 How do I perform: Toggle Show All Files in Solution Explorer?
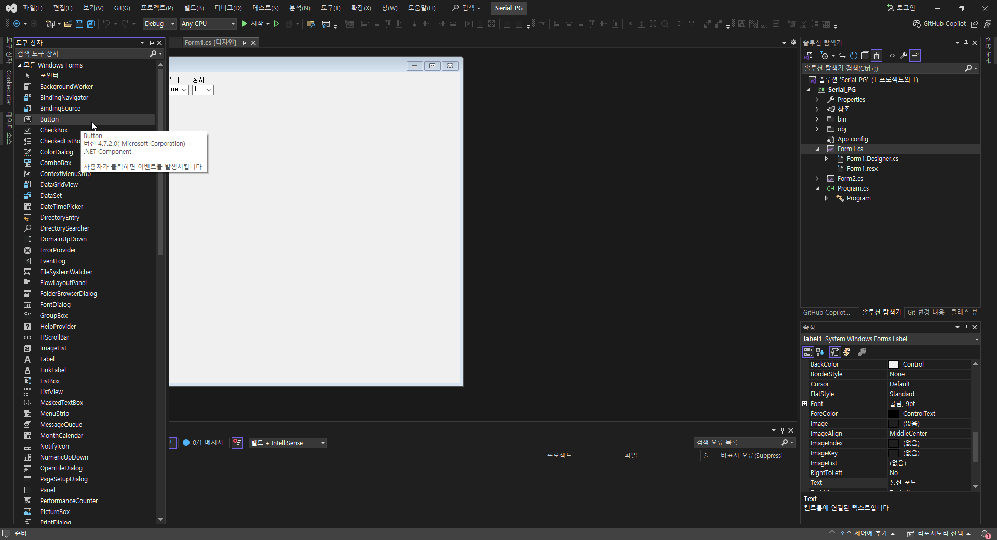(x=877, y=56)
